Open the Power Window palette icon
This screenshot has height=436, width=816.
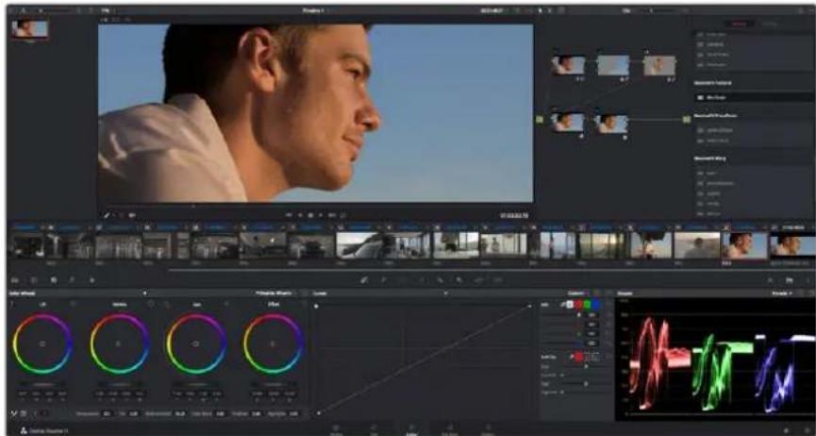(x=402, y=280)
